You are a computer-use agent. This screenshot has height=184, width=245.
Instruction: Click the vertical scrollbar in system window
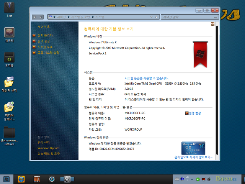click(217, 90)
